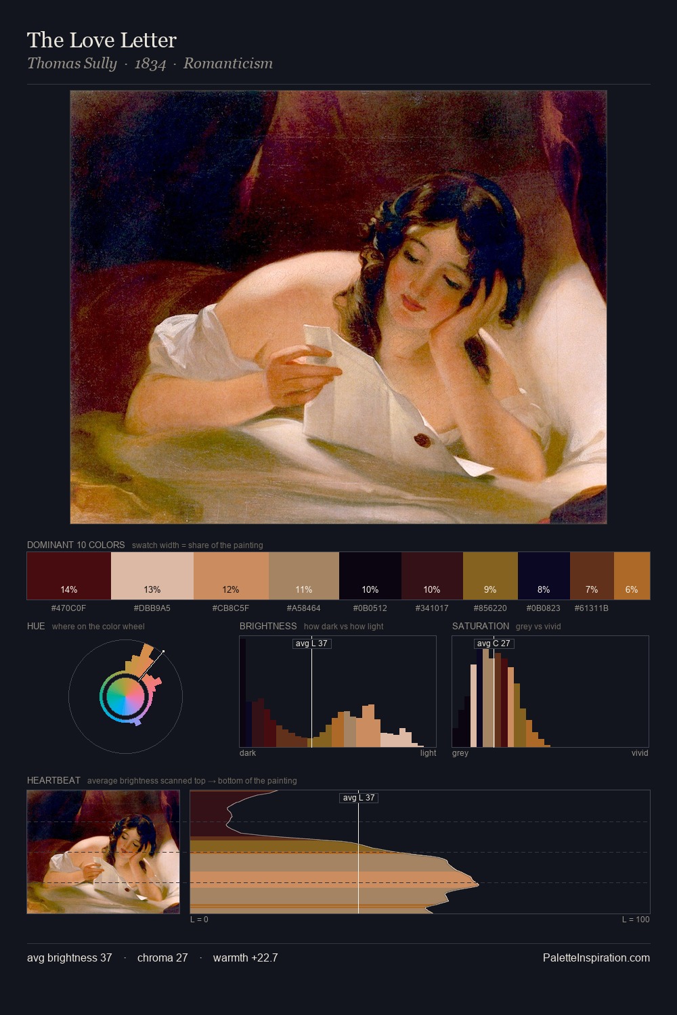
Task: Select the #341017 dark maroon swatch
Action: coord(432,576)
